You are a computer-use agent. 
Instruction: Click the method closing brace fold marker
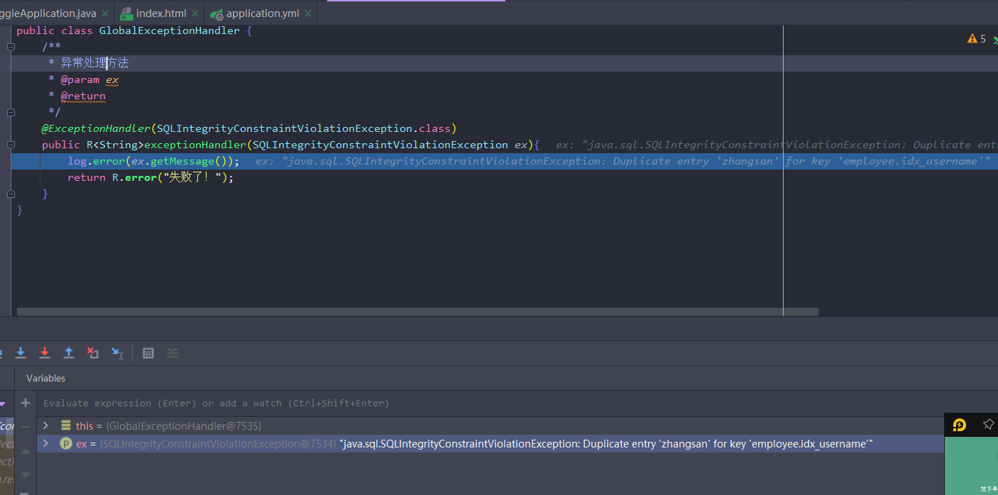(x=11, y=194)
